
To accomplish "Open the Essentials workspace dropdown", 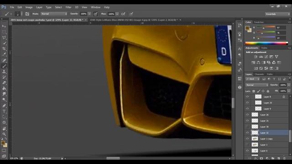I will 277,14.
